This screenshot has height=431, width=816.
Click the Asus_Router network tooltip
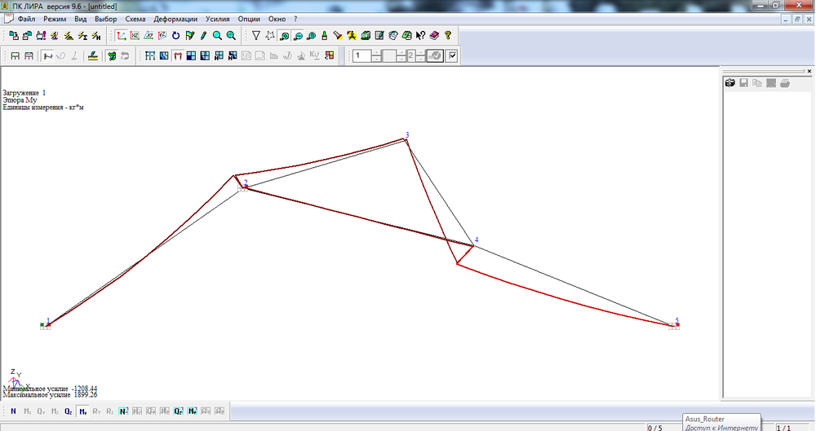[721, 423]
